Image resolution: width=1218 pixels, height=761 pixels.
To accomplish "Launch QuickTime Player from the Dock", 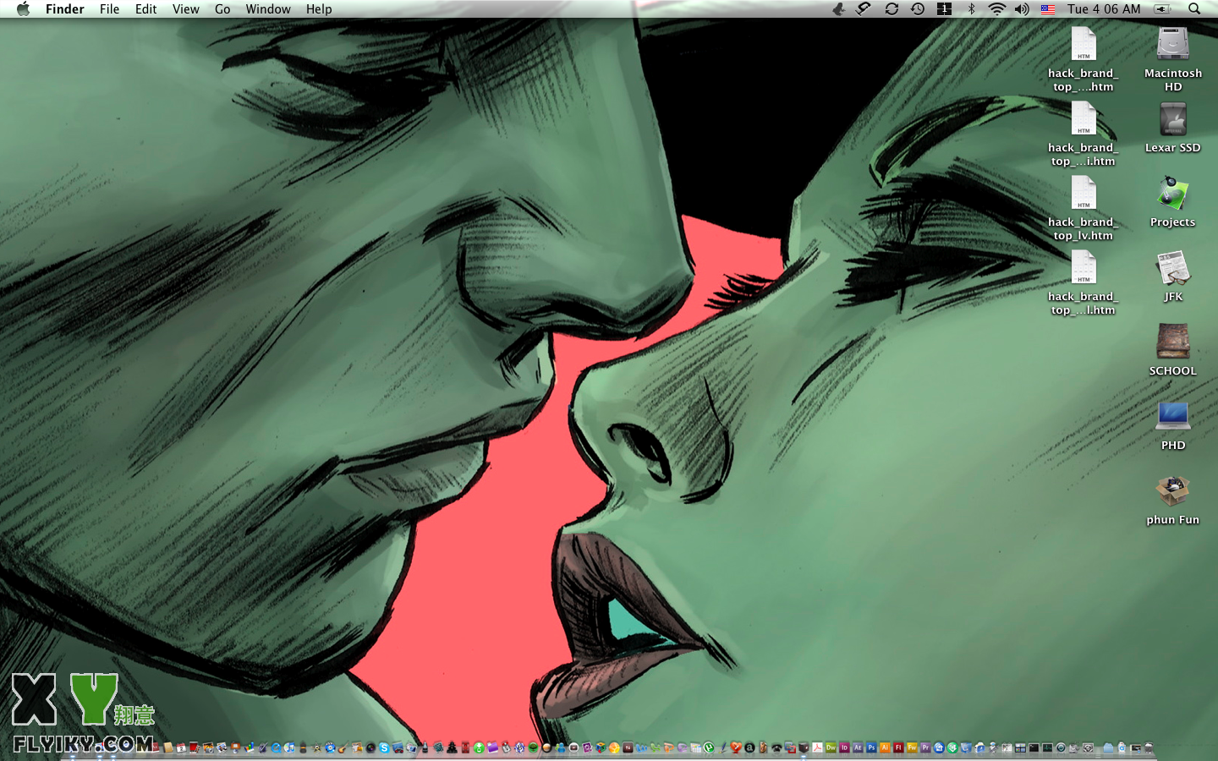I will [276, 747].
